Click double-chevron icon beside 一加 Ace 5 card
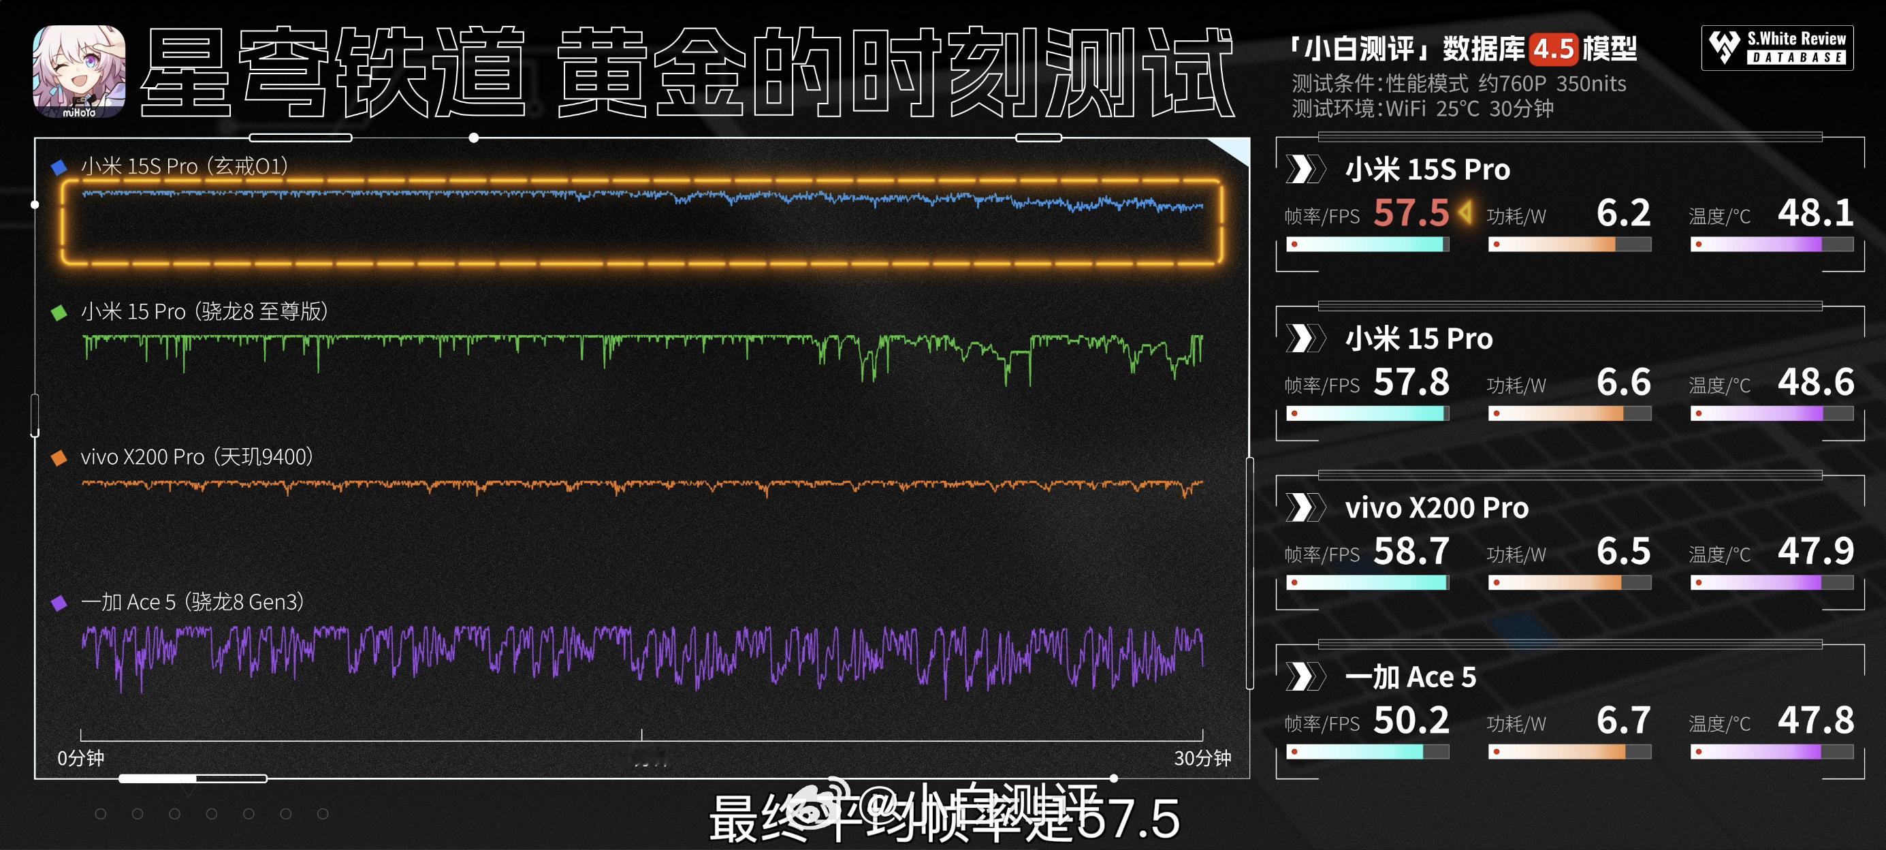Viewport: 1886px width, 850px height. point(1305,676)
